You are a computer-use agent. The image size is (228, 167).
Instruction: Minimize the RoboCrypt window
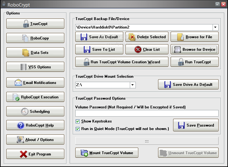[x=217, y=4]
